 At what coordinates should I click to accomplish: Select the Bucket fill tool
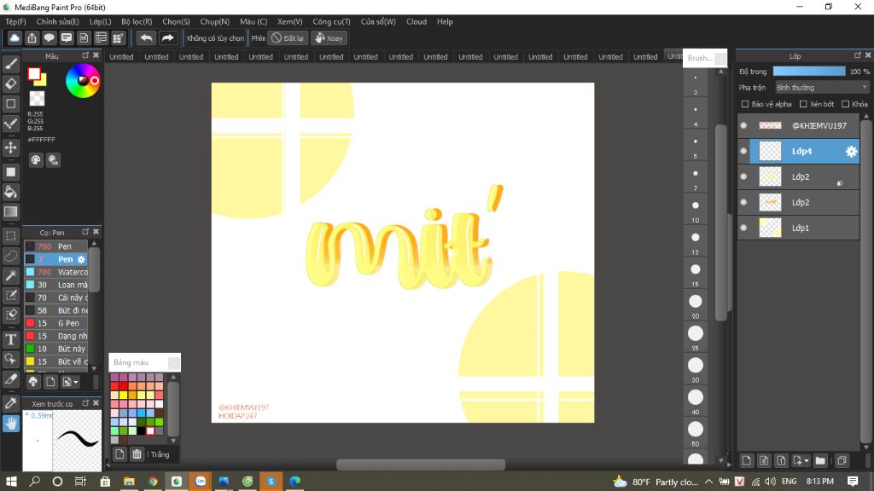(x=11, y=192)
